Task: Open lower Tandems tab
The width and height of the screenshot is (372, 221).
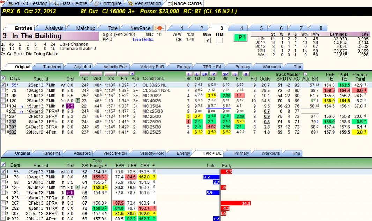Action: click(x=52, y=153)
